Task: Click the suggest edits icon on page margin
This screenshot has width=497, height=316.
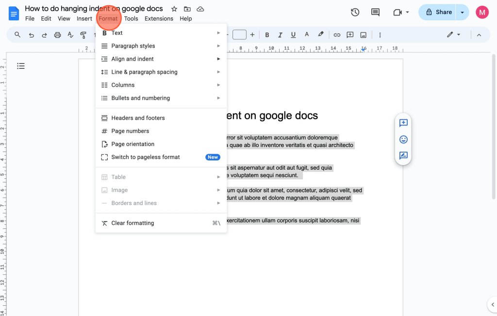Action: click(403, 156)
